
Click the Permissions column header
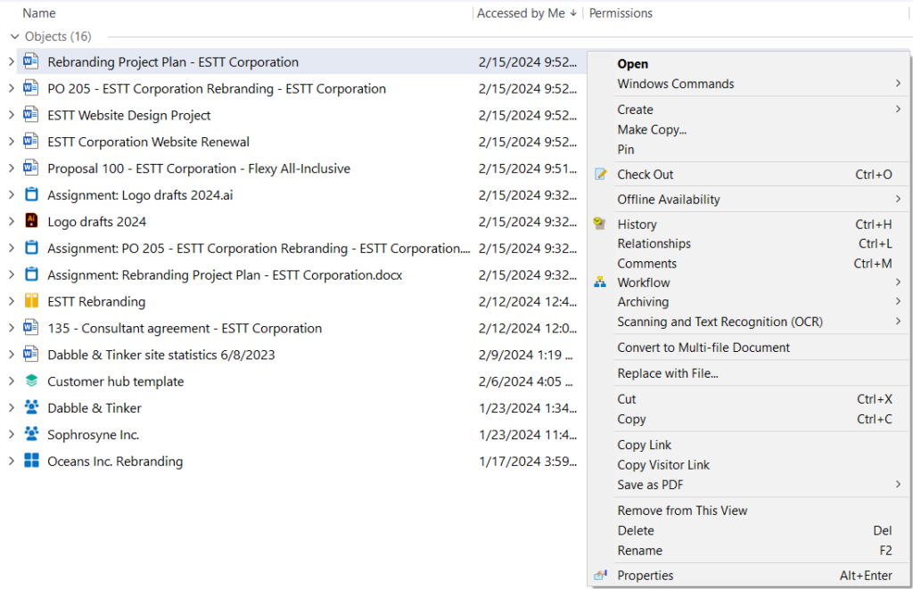click(x=620, y=12)
